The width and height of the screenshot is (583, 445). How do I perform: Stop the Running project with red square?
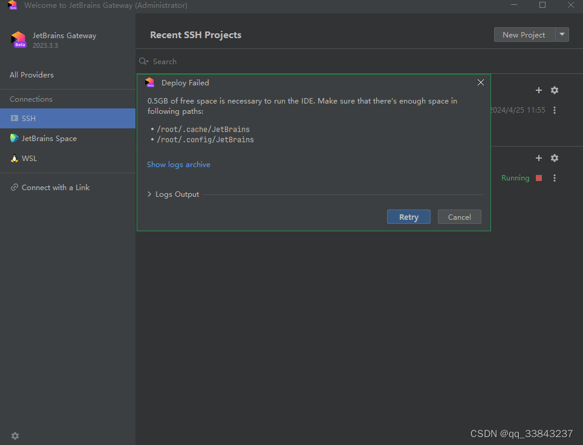point(539,178)
